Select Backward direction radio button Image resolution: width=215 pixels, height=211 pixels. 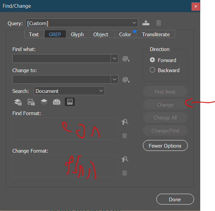152,70
